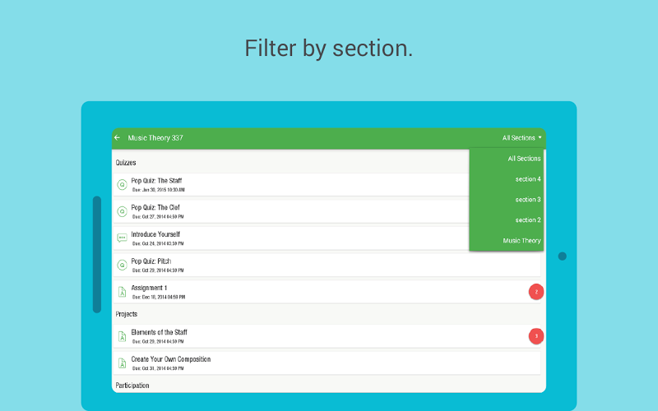This screenshot has width=658, height=411.
Task: Click the document icon for Elements of the Staff
Action: [x=122, y=336]
